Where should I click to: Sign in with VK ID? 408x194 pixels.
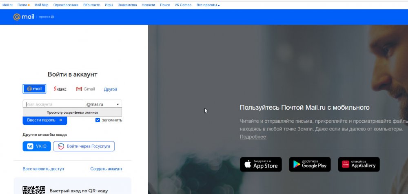pos(37,146)
